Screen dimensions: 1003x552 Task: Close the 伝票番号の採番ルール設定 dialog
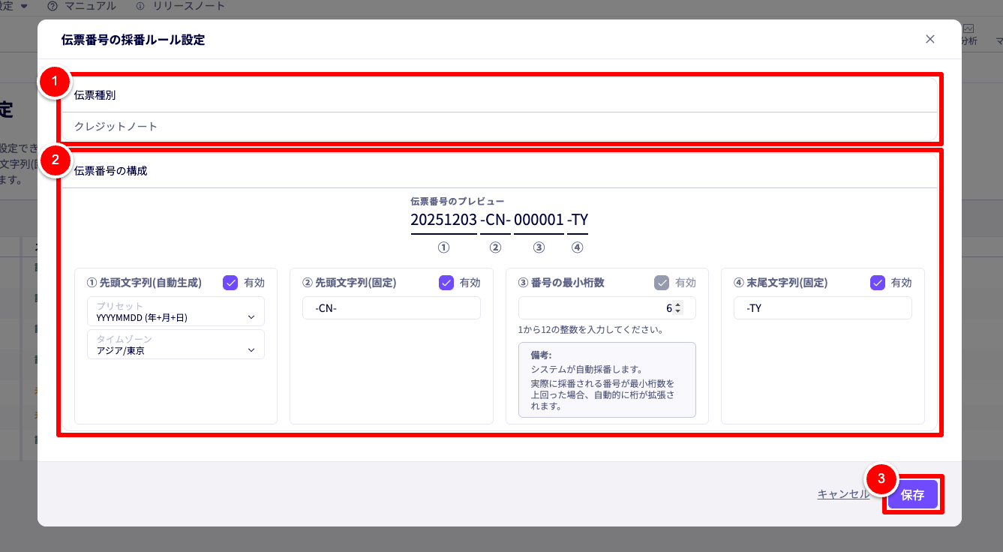930,39
